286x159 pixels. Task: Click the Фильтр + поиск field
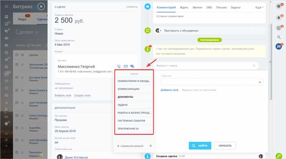click(206, 66)
